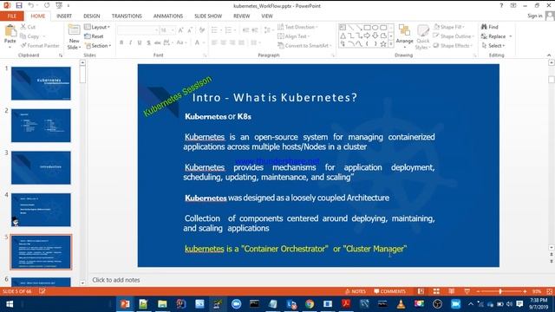
Task: Select the Oval shape in the gallery
Action: tap(375, 27)
